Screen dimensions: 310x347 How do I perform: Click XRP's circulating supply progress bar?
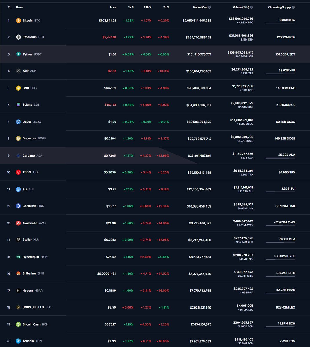[280, 74]
